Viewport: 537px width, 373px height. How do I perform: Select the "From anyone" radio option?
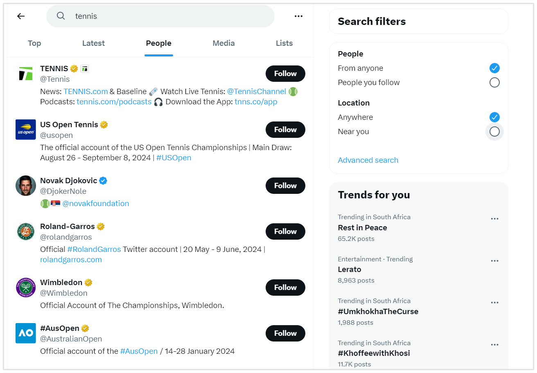[494, 68]
